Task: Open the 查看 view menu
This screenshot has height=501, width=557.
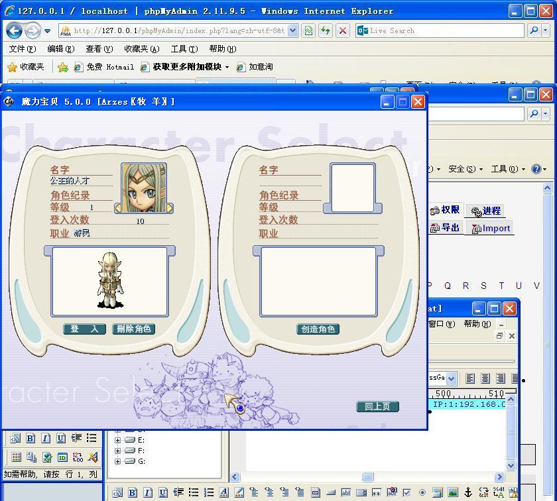Action: (99, 49)
